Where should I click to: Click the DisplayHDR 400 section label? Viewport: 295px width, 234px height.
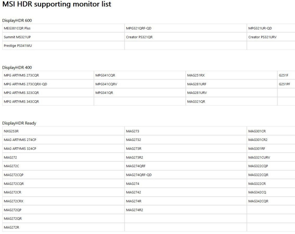(18, 68)
